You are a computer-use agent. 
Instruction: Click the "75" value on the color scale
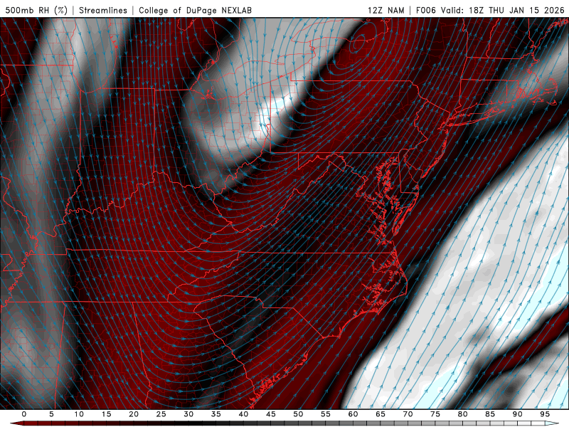pyautogui.click(x=435, y=414)
